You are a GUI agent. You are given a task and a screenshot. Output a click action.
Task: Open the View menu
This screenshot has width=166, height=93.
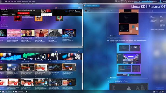[x=15, y=2]
